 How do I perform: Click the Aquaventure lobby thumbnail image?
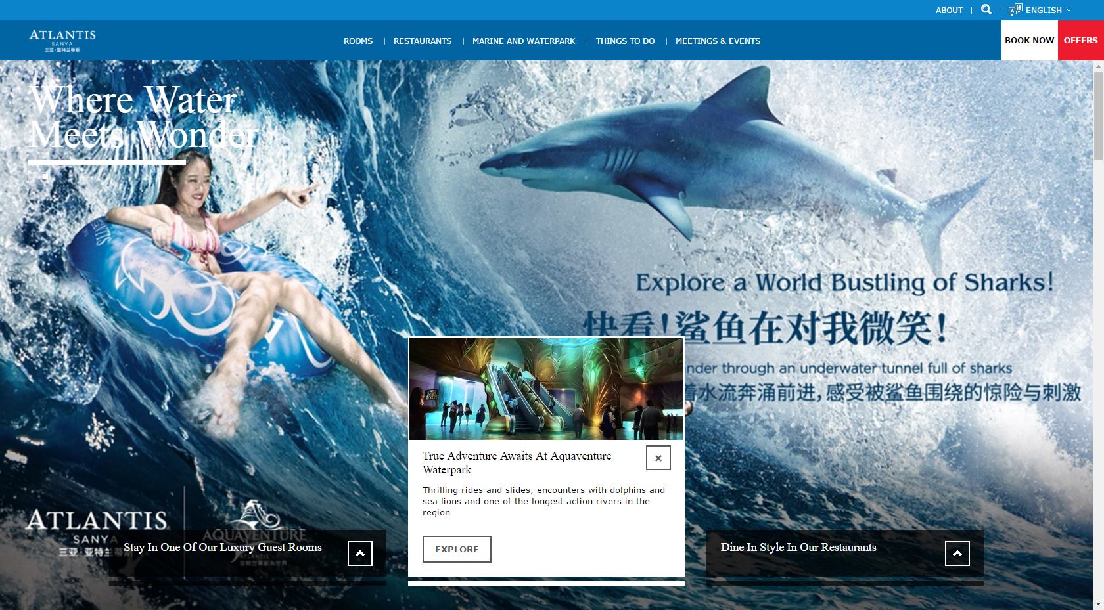[546, 389]
